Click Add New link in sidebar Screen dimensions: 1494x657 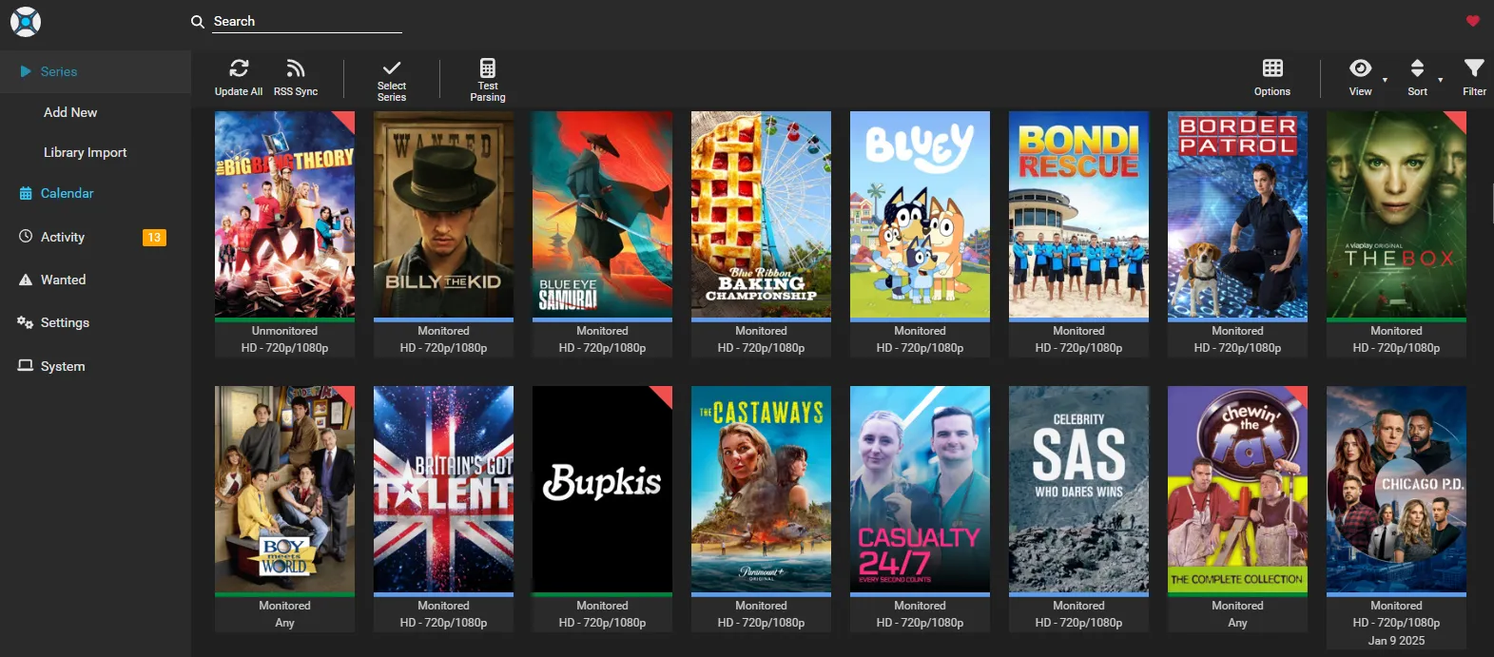click(x=70, y=112)
